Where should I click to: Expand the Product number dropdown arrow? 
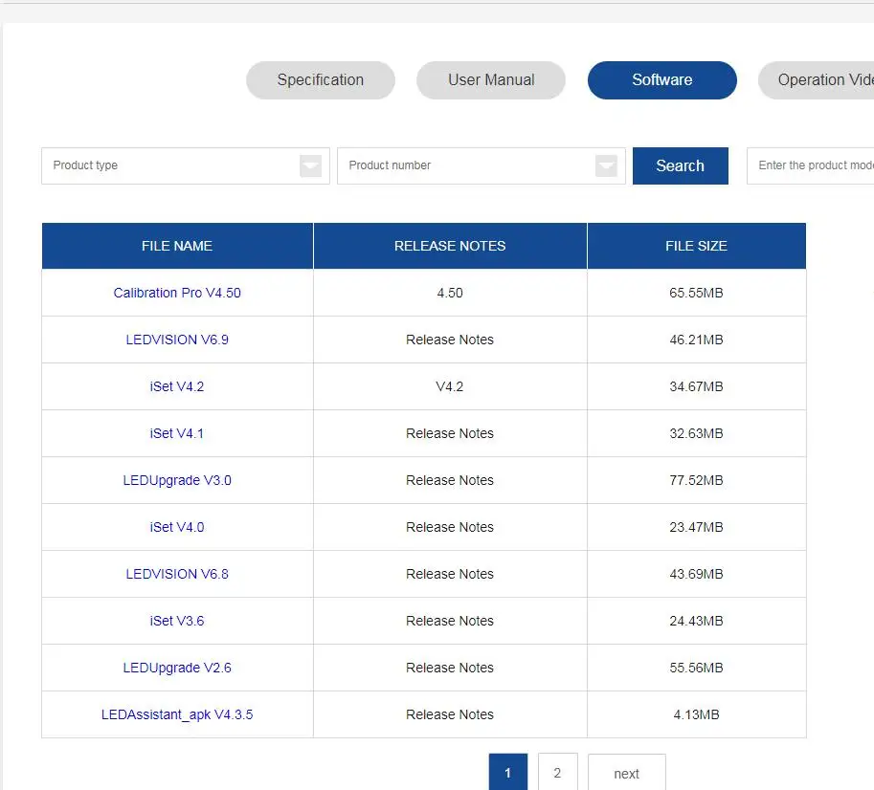(607, 165)
